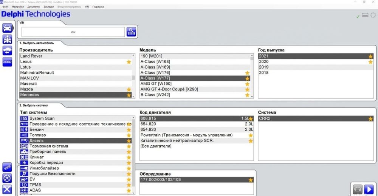
Task: Click the Приборная панель icon
Action: coord(24,152)
